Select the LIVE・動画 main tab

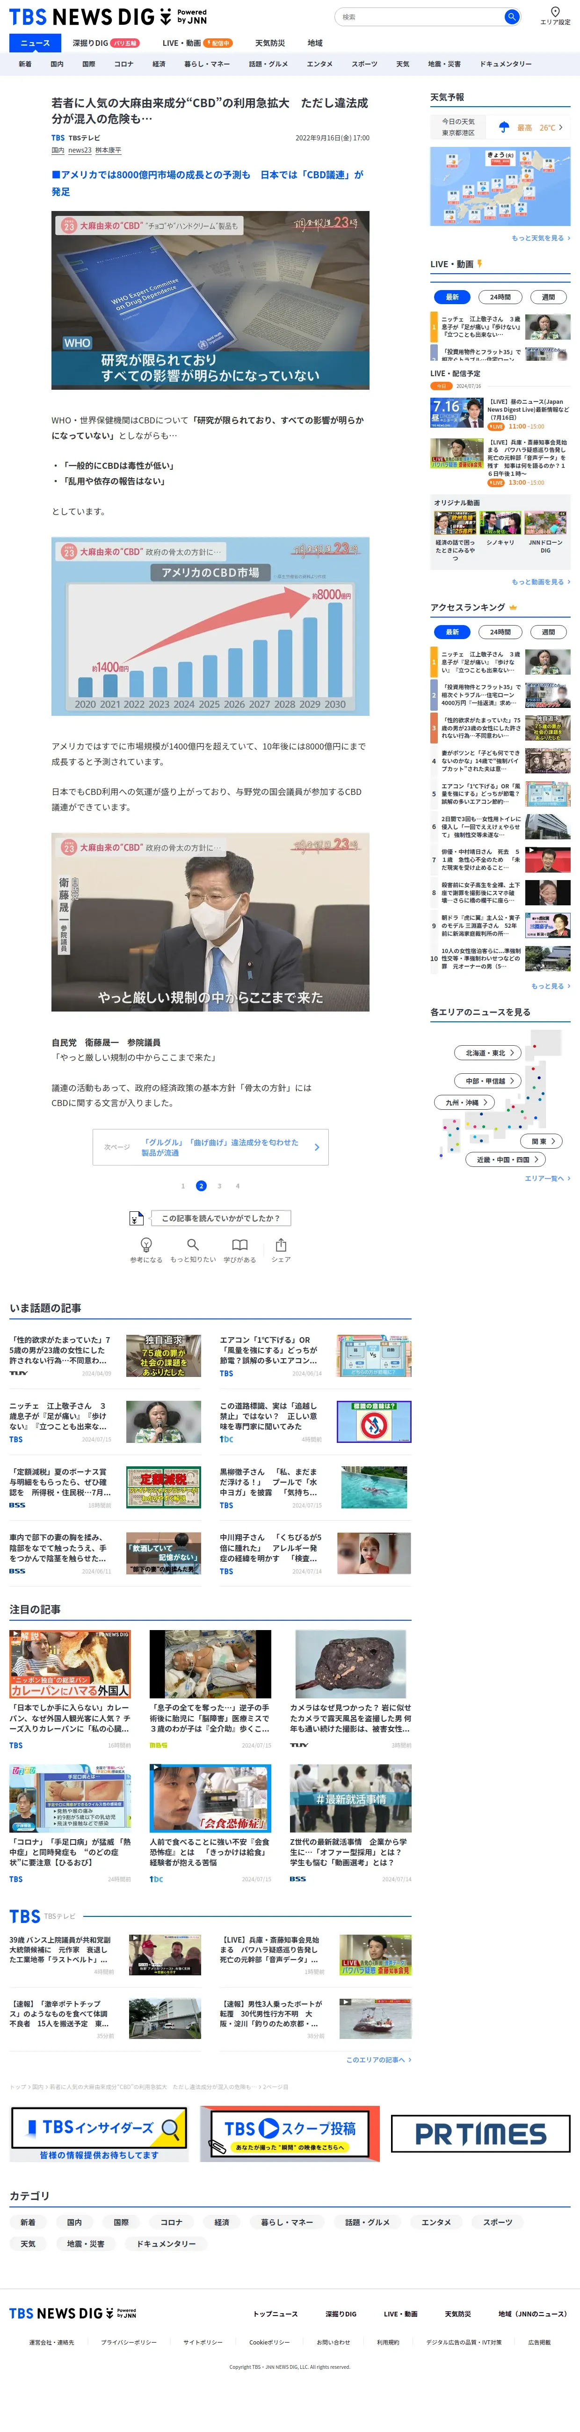click(x=196, y=44)
